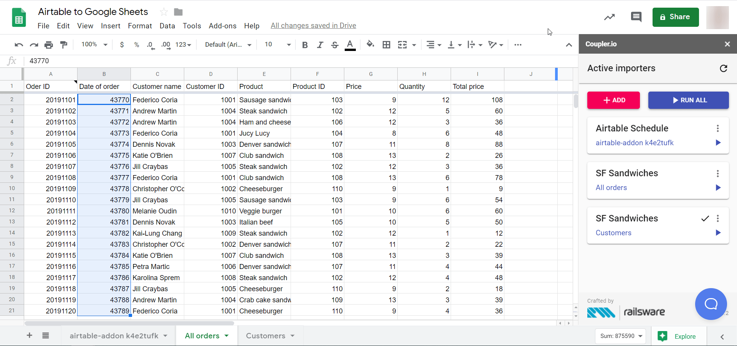Open the zoom 100% dropdown
This screenshot has width=737, height=346.
tap(94, 44)
